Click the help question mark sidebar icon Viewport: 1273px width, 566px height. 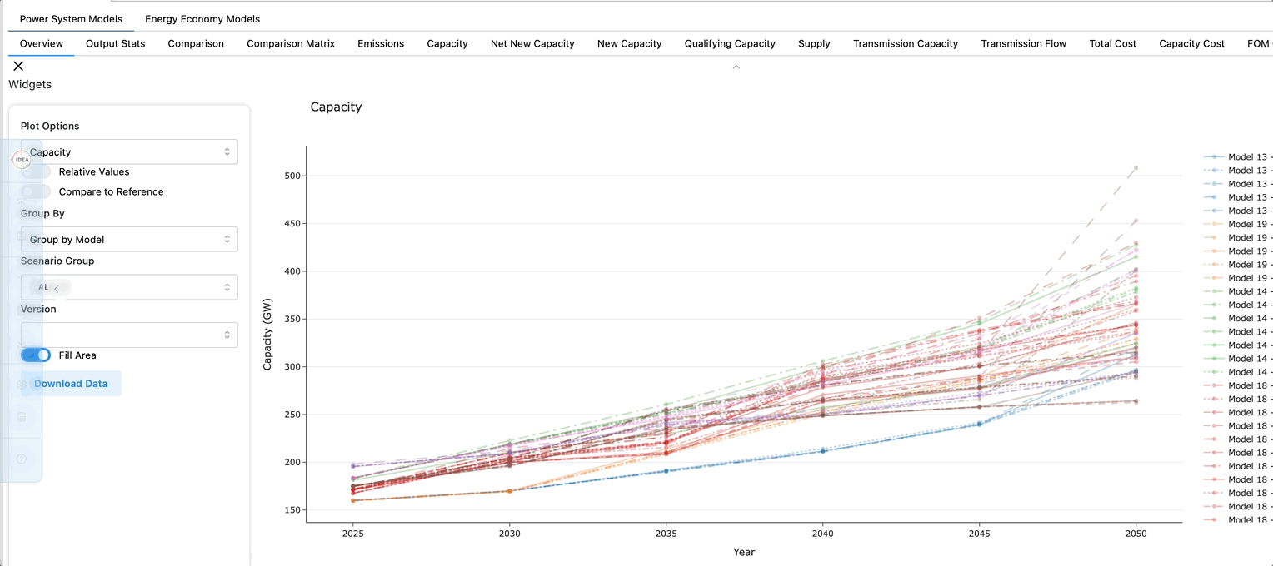tap(22, 459)
